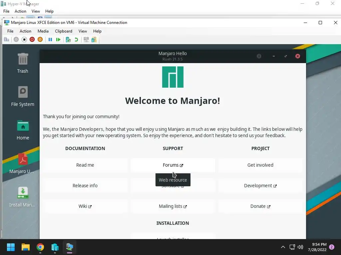Minimize the Manjaro Hello window
341x255 pixels.
274,56
